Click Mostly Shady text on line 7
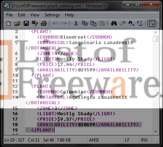Screen dimensions: 163x147 tap(75, 59)
